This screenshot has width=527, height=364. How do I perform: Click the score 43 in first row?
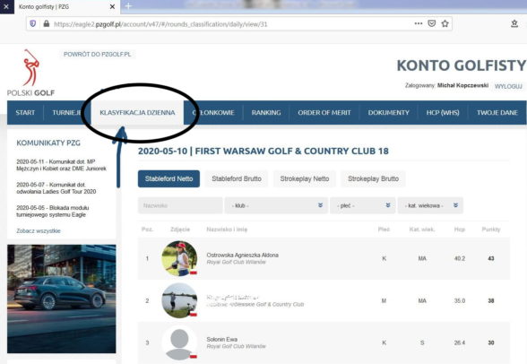pyautogui.click(x=491, y=258)
